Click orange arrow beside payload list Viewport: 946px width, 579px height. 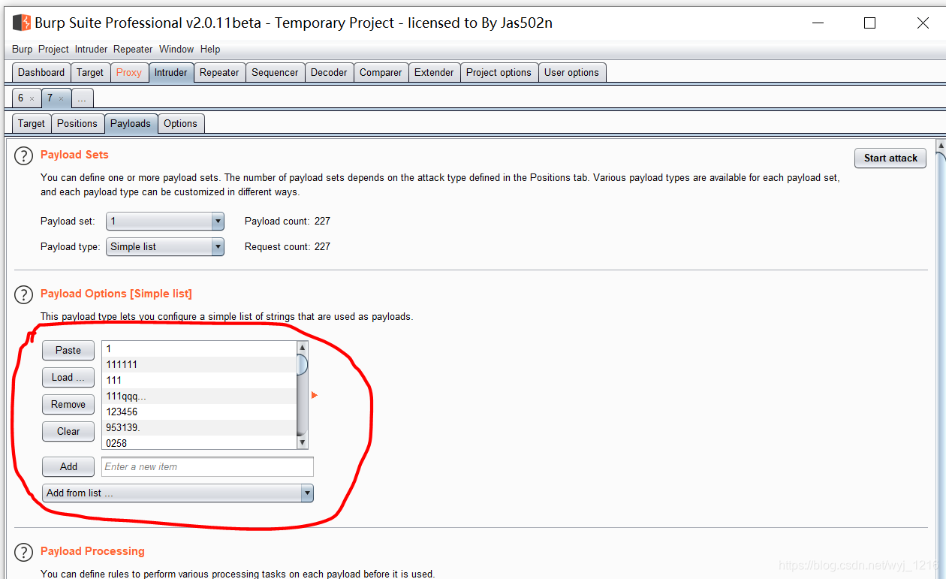click(315, 395)
